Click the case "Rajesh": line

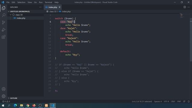tap(69, 38)
